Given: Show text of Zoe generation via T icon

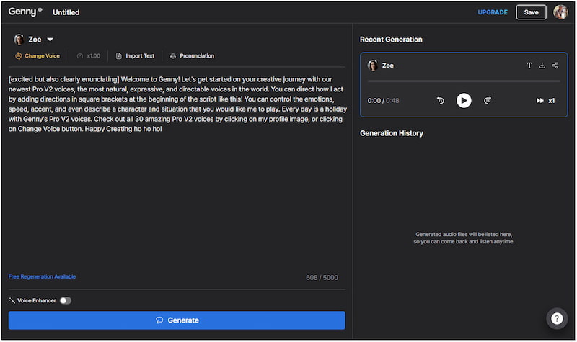Looking at the screenshot, I should click(x=529, y=66).
